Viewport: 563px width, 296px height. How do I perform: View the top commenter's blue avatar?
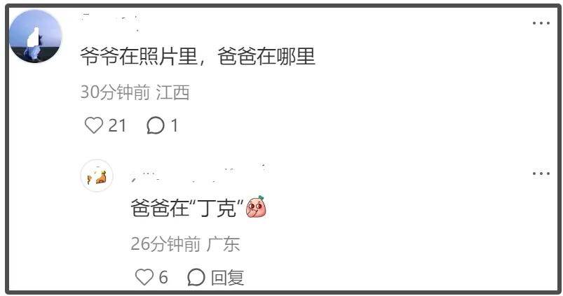(35, 36)
